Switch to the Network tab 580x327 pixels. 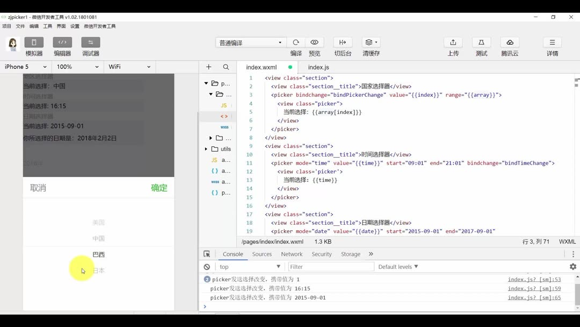click(x=292, y=253)
